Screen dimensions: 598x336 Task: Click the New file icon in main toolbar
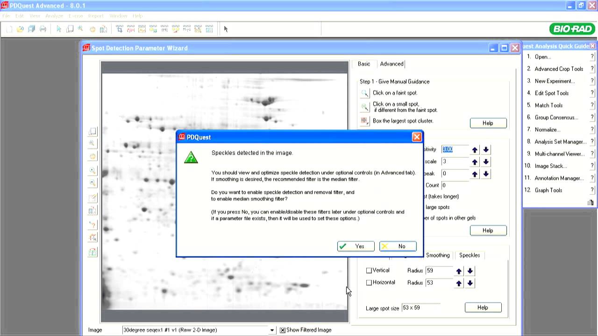(9, 29)
